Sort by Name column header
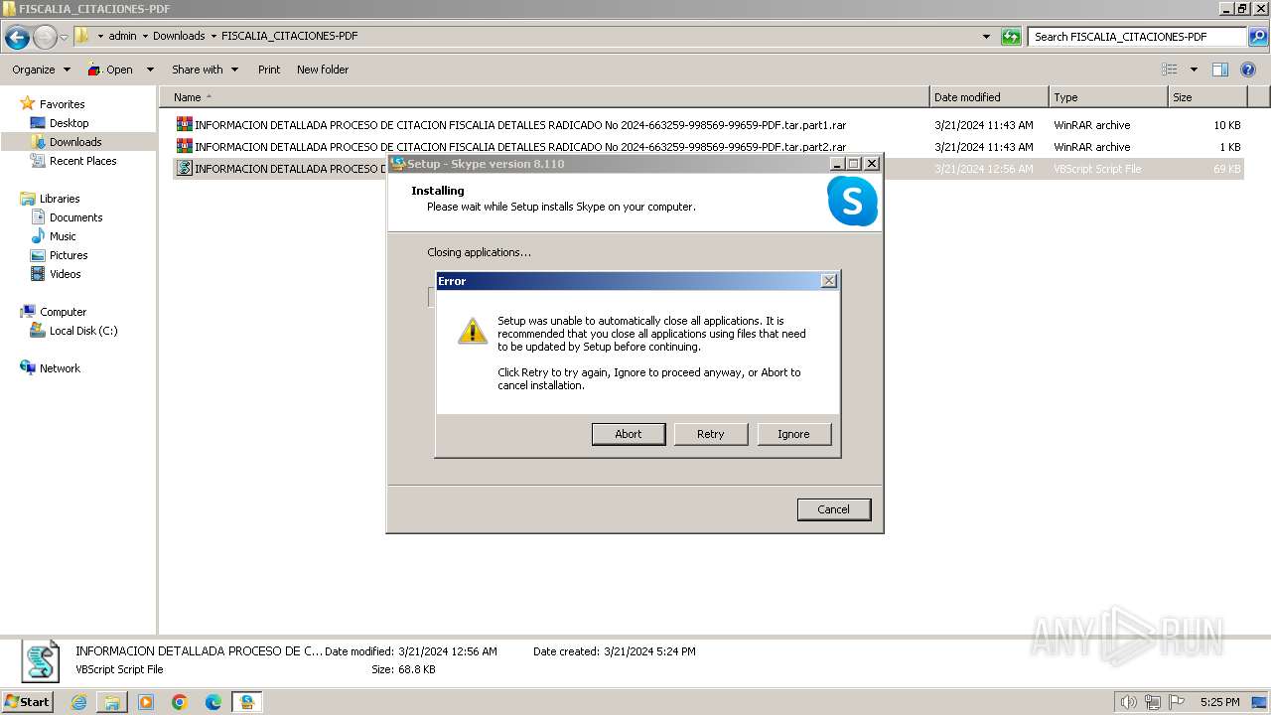The height and width of the screenshot is (715, 1271). [x=544, y=97]
